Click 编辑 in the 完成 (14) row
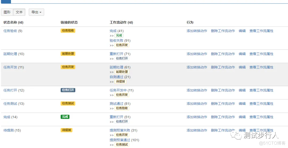The image size is (288, 148). pos(242,117)
